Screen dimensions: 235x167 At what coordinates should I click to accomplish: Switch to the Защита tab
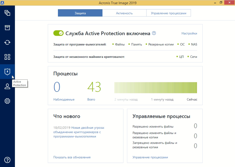(80, 13)
